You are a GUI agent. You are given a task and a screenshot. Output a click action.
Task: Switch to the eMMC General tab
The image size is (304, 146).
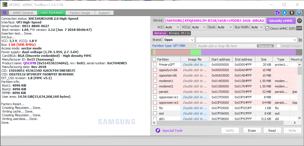pyautogui.click(x=23, y=13)
